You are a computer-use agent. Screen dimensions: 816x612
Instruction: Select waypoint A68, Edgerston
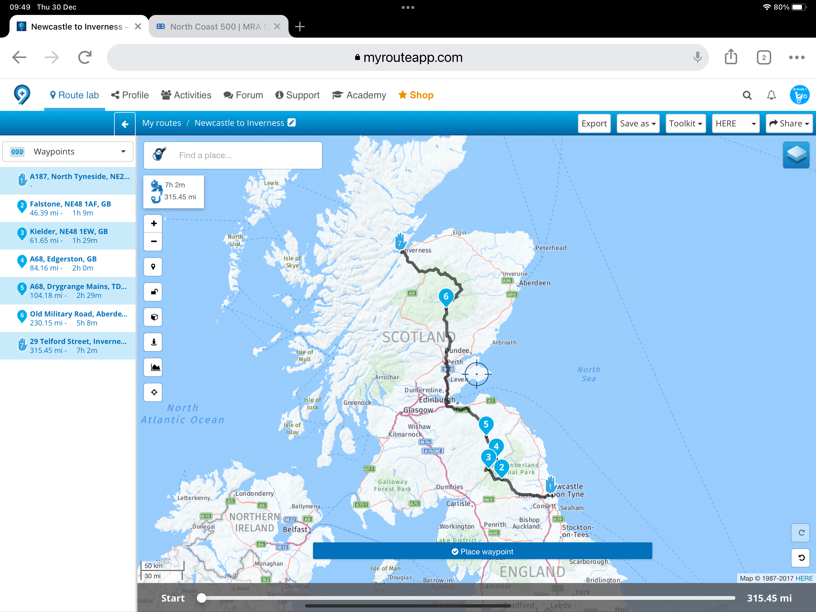coord(68,263)
